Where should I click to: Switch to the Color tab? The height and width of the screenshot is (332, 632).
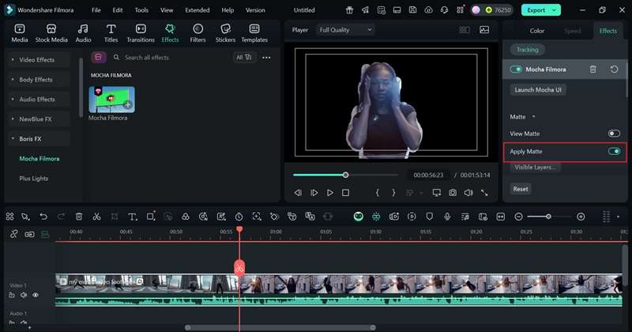tap(537, 31)
